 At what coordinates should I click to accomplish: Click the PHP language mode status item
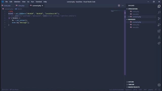pos(145,90)
